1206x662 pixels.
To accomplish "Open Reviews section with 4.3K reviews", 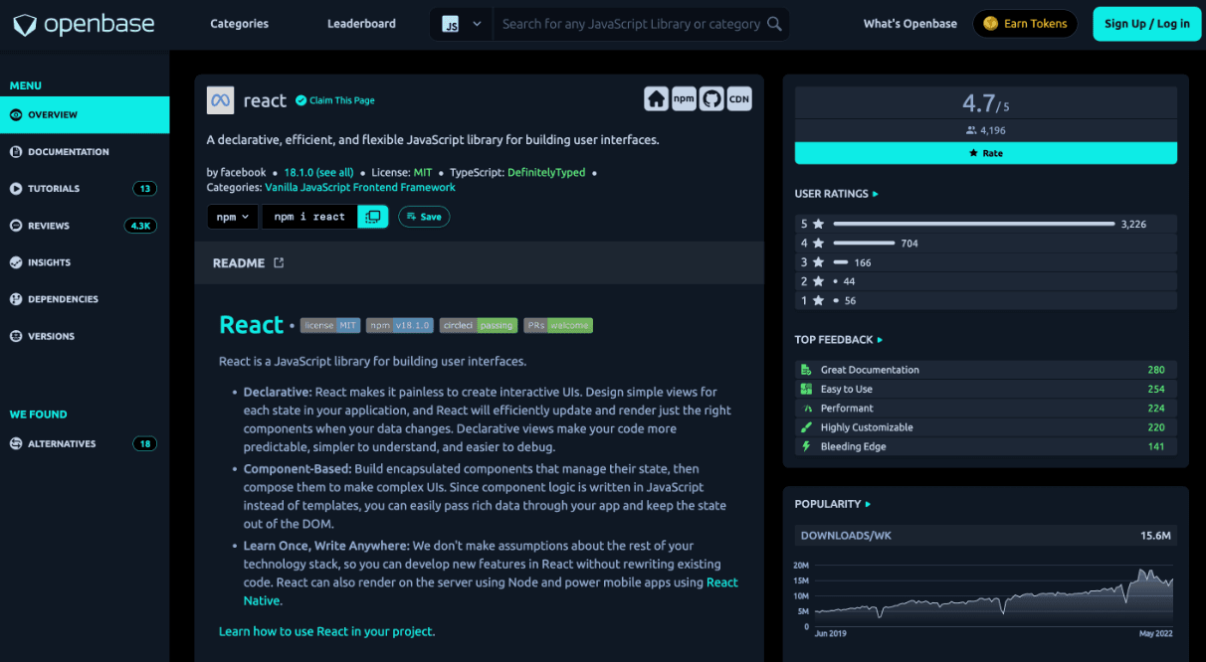I will click(85, 226).
